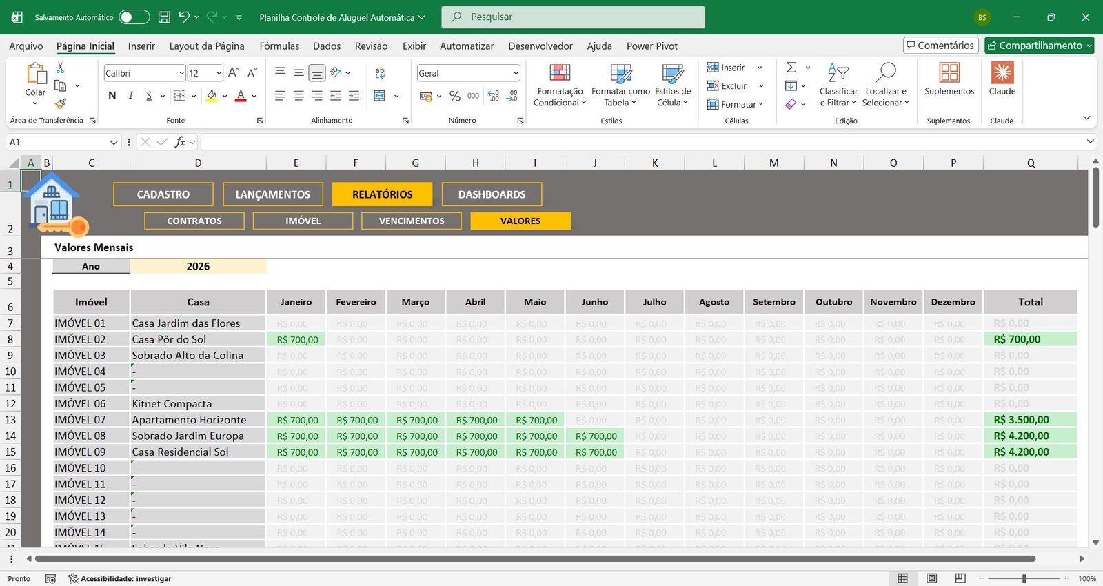Screen dimensions: 1103x586
Task: Open workbook title dropdown
Action: [422, 17]
